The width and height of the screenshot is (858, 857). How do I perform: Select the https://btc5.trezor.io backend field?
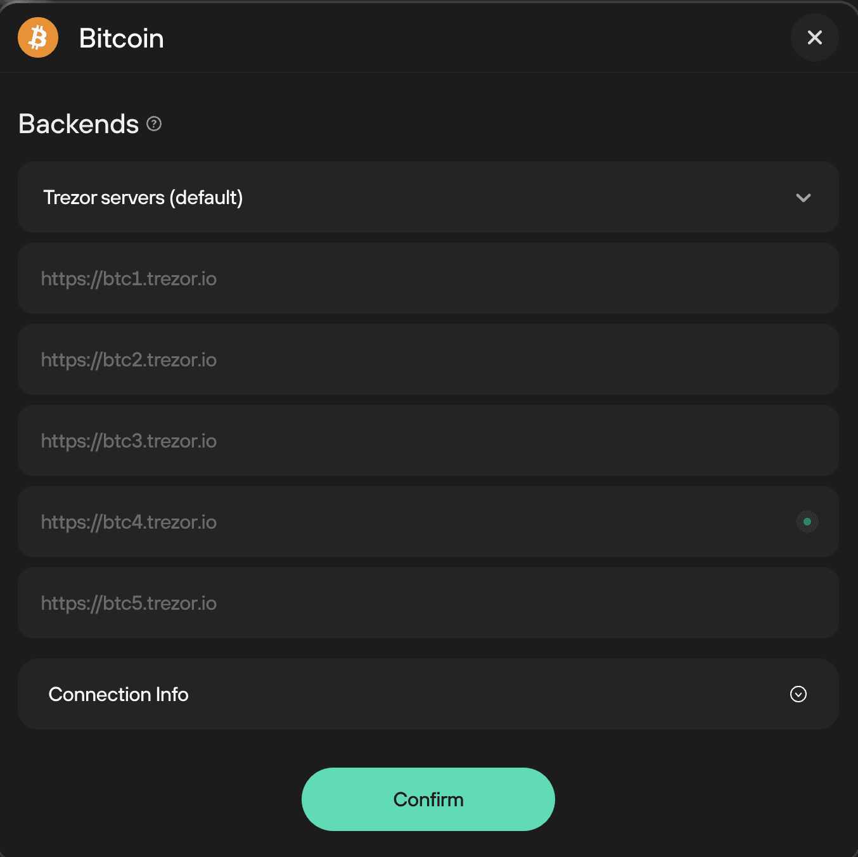click(428, 603)
